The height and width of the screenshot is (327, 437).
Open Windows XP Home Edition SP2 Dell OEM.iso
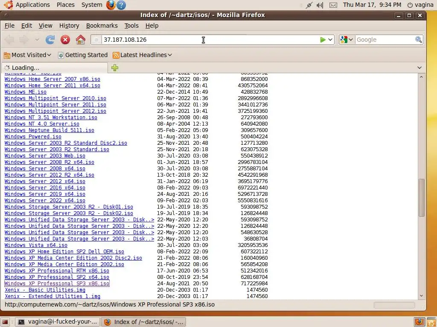[64, 251]
